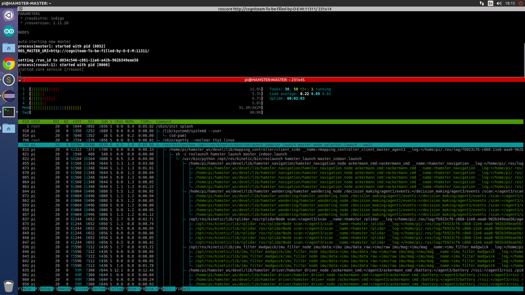Sort by the PID column header
This screenshot has width=525, height=295.
(x=26, y=121)
